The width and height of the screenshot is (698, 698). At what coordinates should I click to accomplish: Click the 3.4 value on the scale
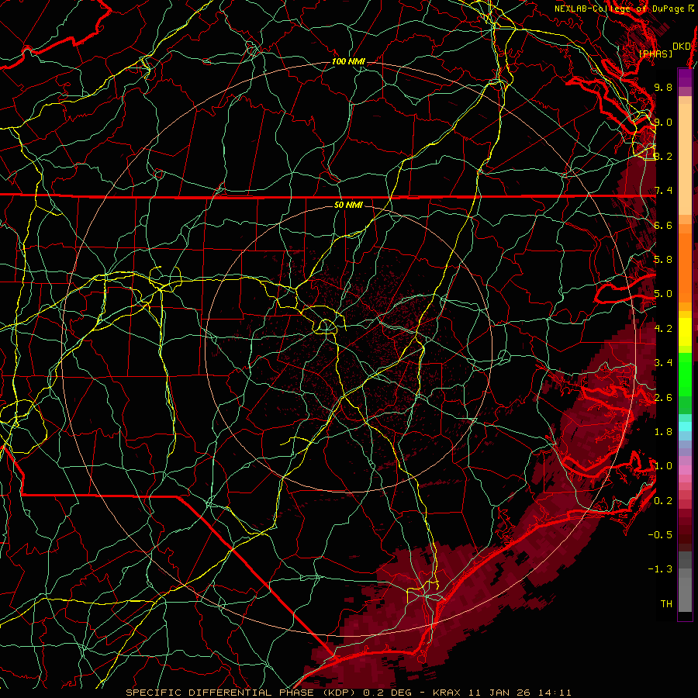663,363
